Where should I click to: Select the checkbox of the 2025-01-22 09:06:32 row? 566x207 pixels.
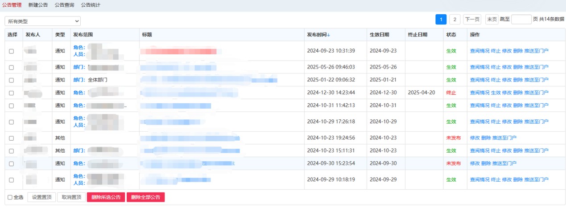coord(12,80)
